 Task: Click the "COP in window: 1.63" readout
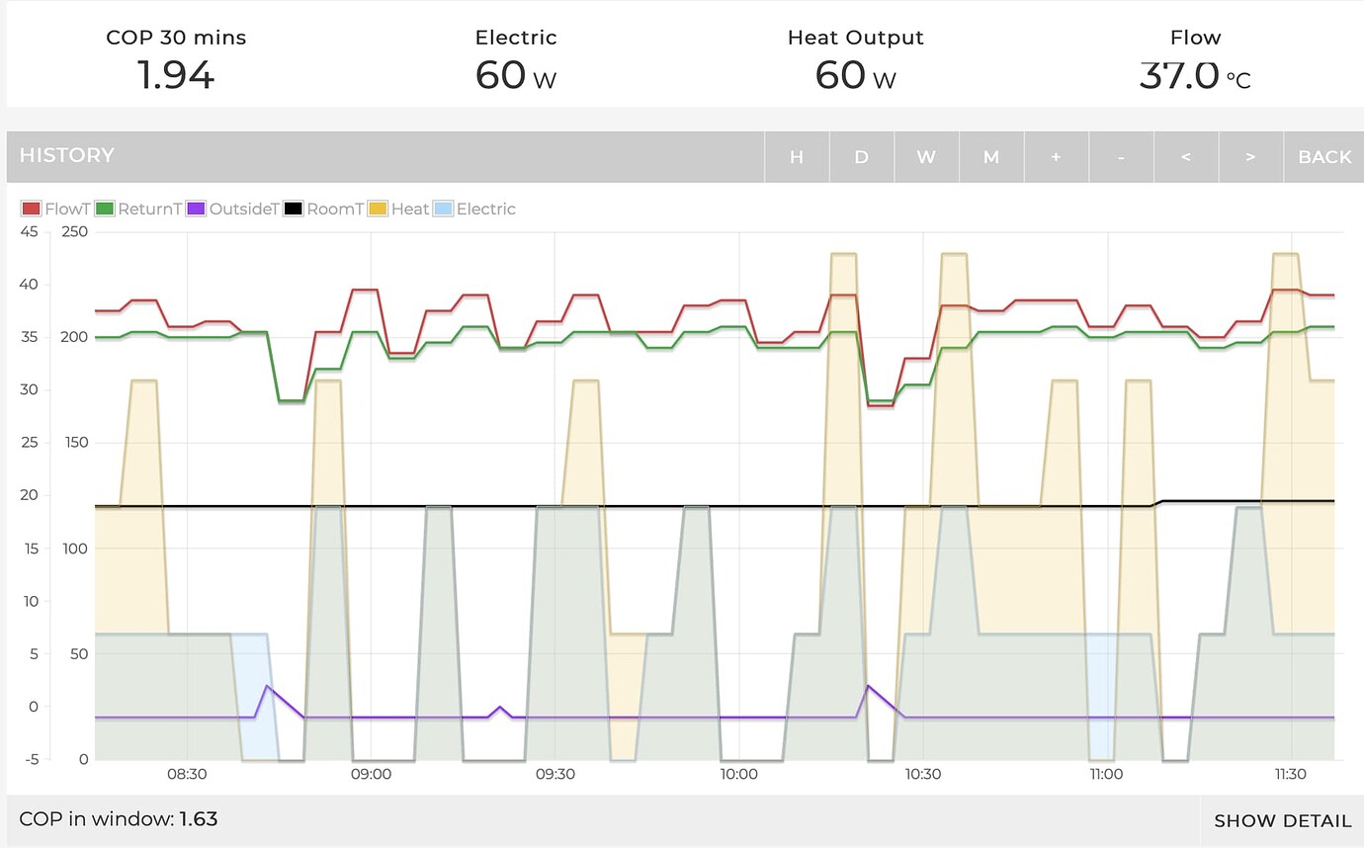point(119,819)
